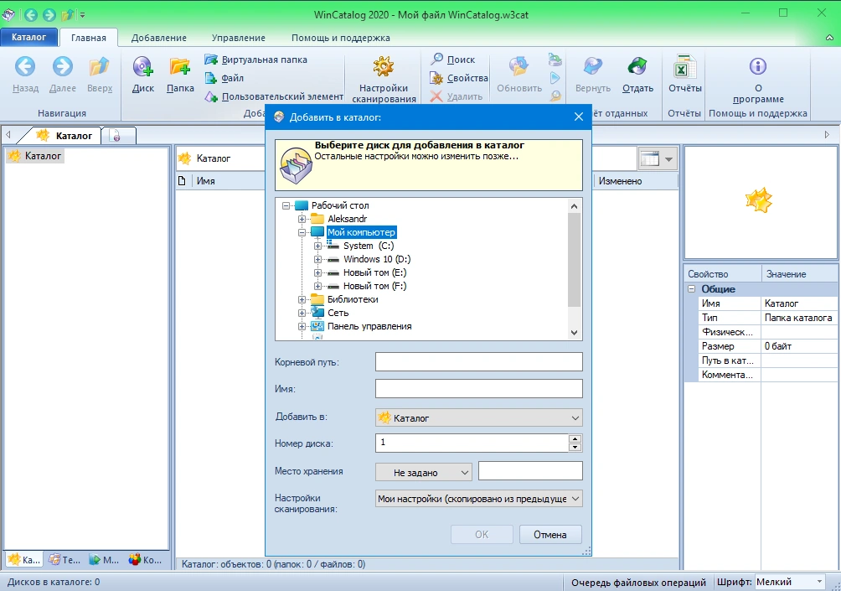
Task: Click the Файл ribbon item
Action: pyautogui.click(x=224, y=78)
